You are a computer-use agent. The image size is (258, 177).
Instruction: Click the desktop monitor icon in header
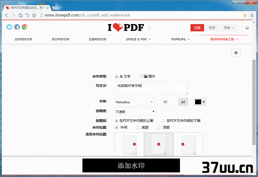click(x=247, y=28)
